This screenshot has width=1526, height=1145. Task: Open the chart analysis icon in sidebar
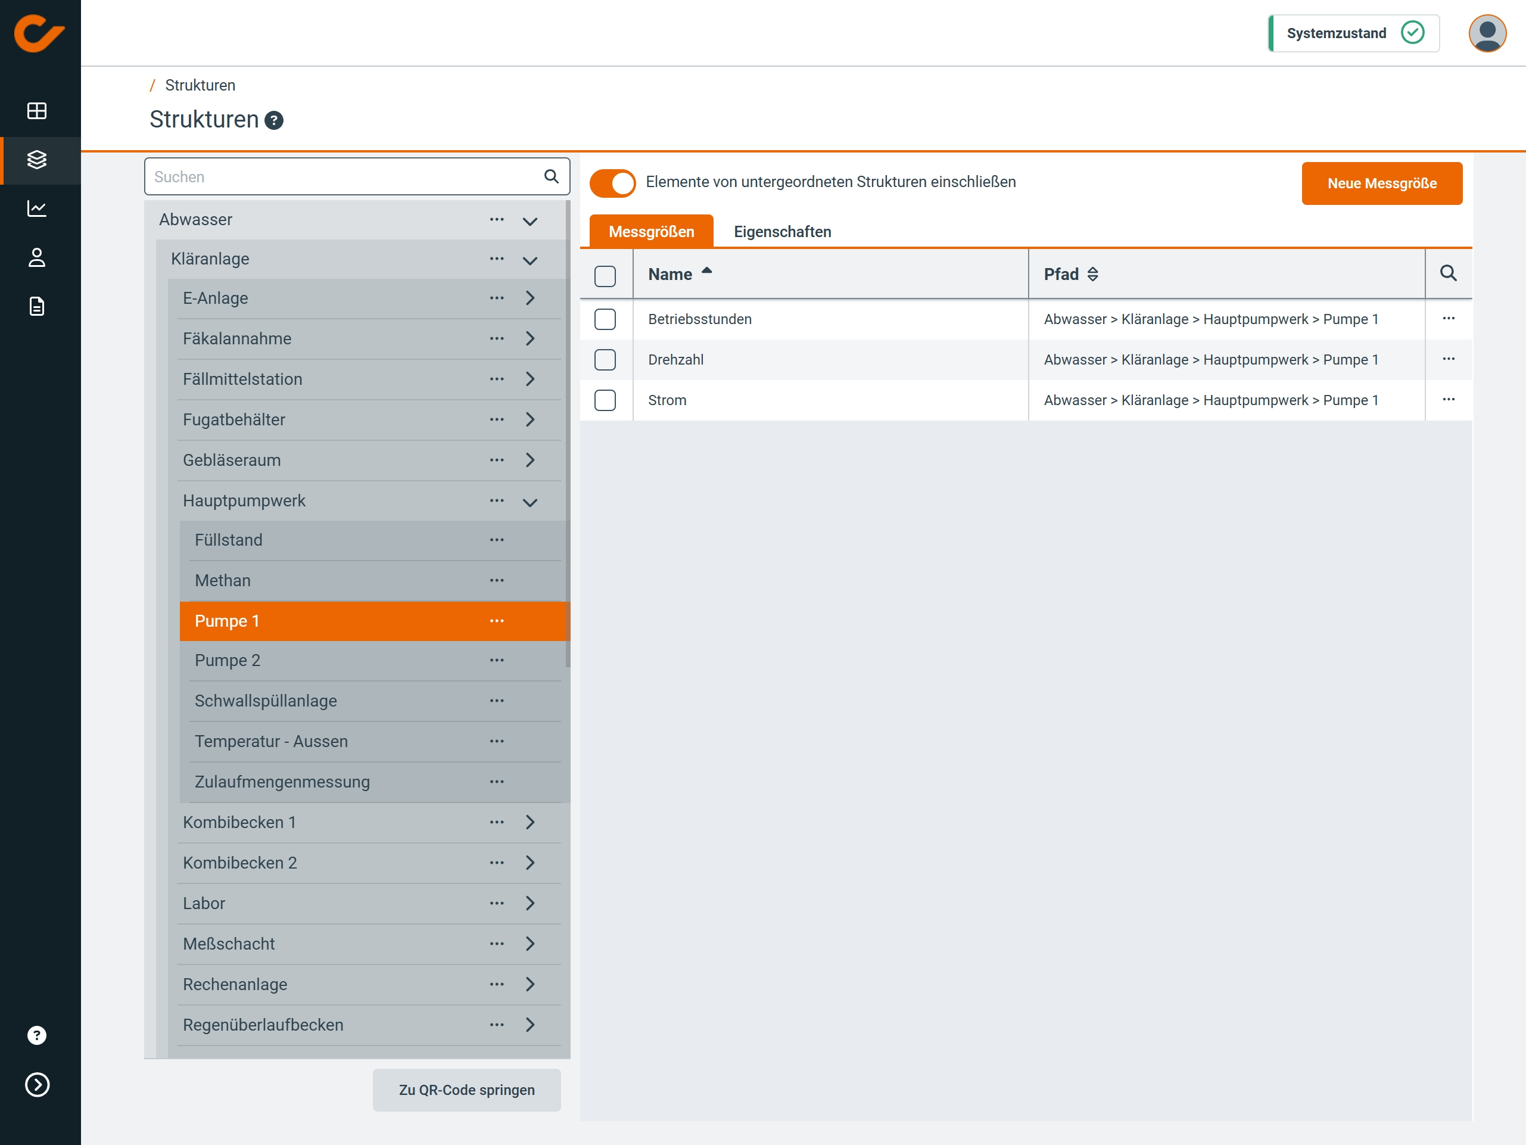[x=36, y=209]
